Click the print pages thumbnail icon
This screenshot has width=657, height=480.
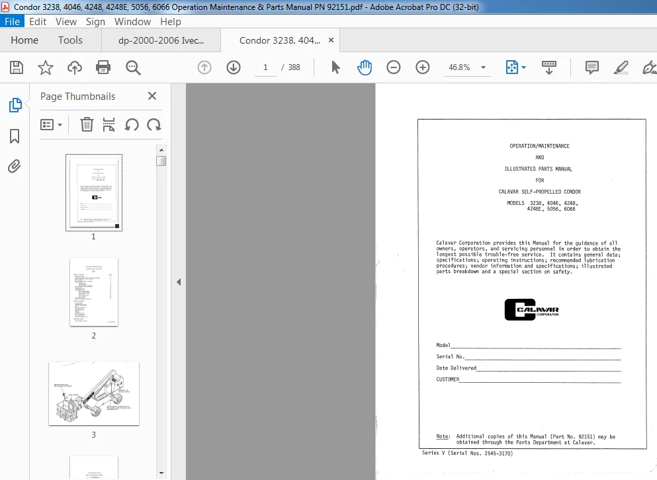(x=109, y=124)
